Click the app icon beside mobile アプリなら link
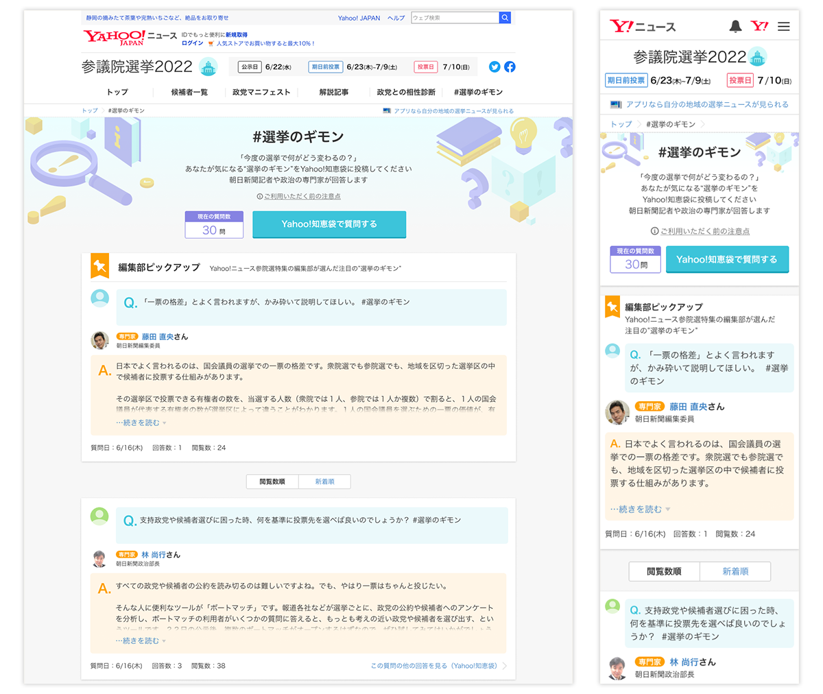Viewport: 823px width, 694px height. point(616,104)
